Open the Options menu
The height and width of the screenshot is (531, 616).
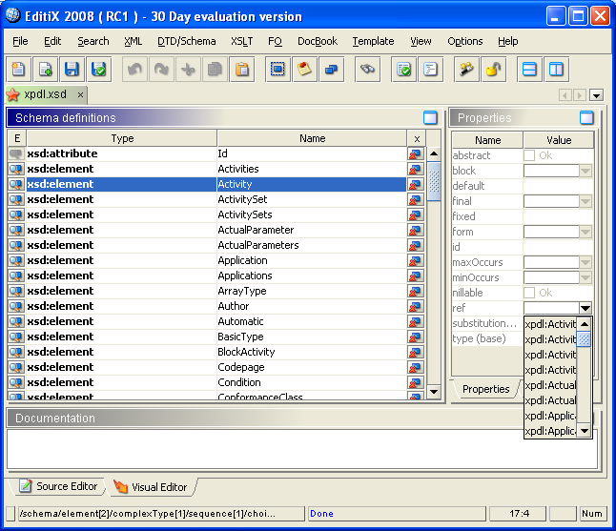tap(465, 41)
